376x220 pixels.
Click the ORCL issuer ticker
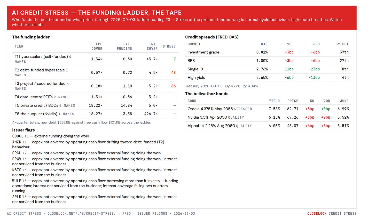click(x=17, y=153)
